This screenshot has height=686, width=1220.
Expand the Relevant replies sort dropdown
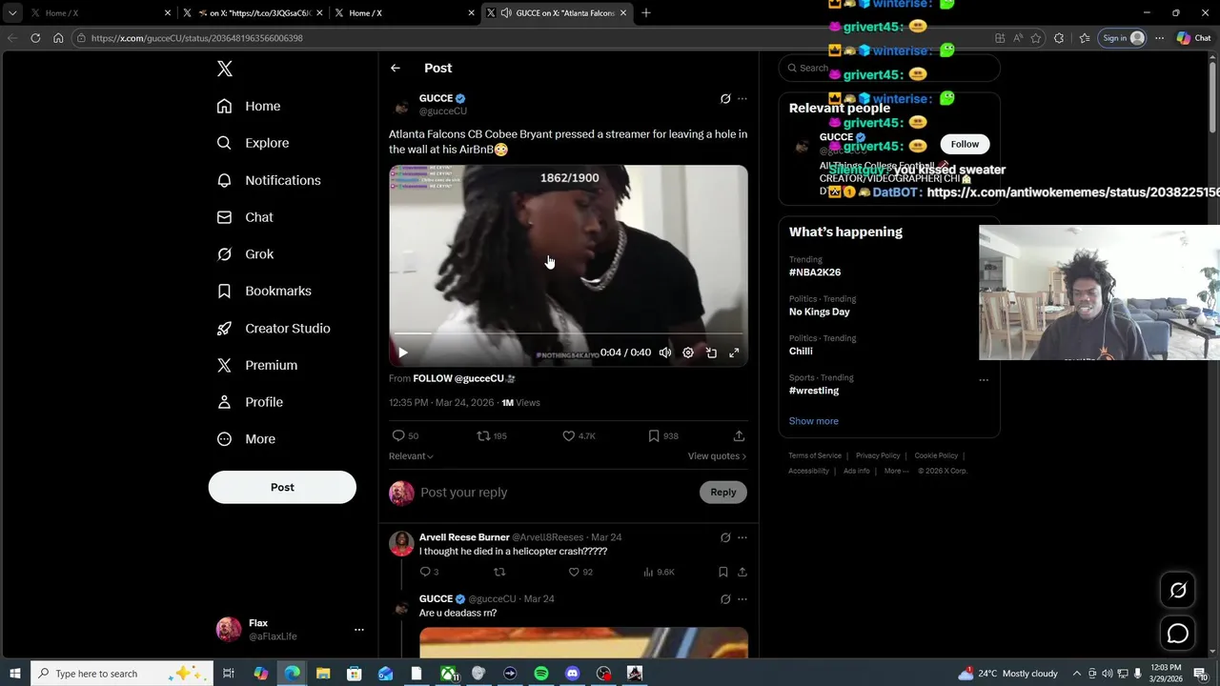click(411, 456)
